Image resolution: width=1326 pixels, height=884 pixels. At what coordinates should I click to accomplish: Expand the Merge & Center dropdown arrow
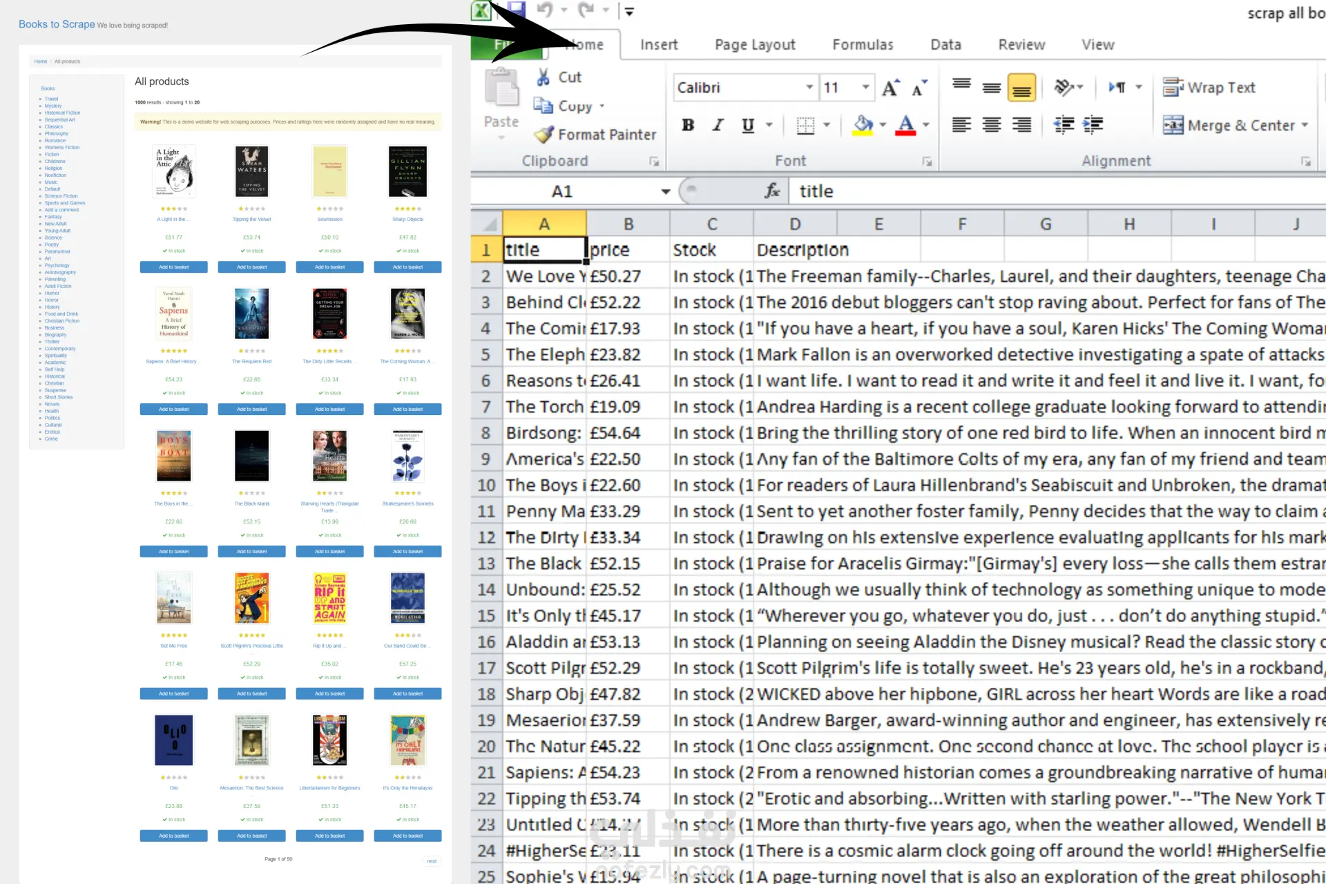click(1305, 126)
